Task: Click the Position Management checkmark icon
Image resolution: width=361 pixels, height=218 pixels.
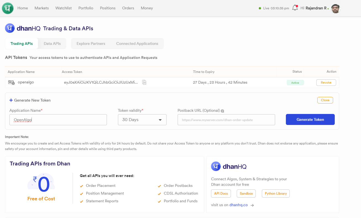Action: [x=81, y=194]
